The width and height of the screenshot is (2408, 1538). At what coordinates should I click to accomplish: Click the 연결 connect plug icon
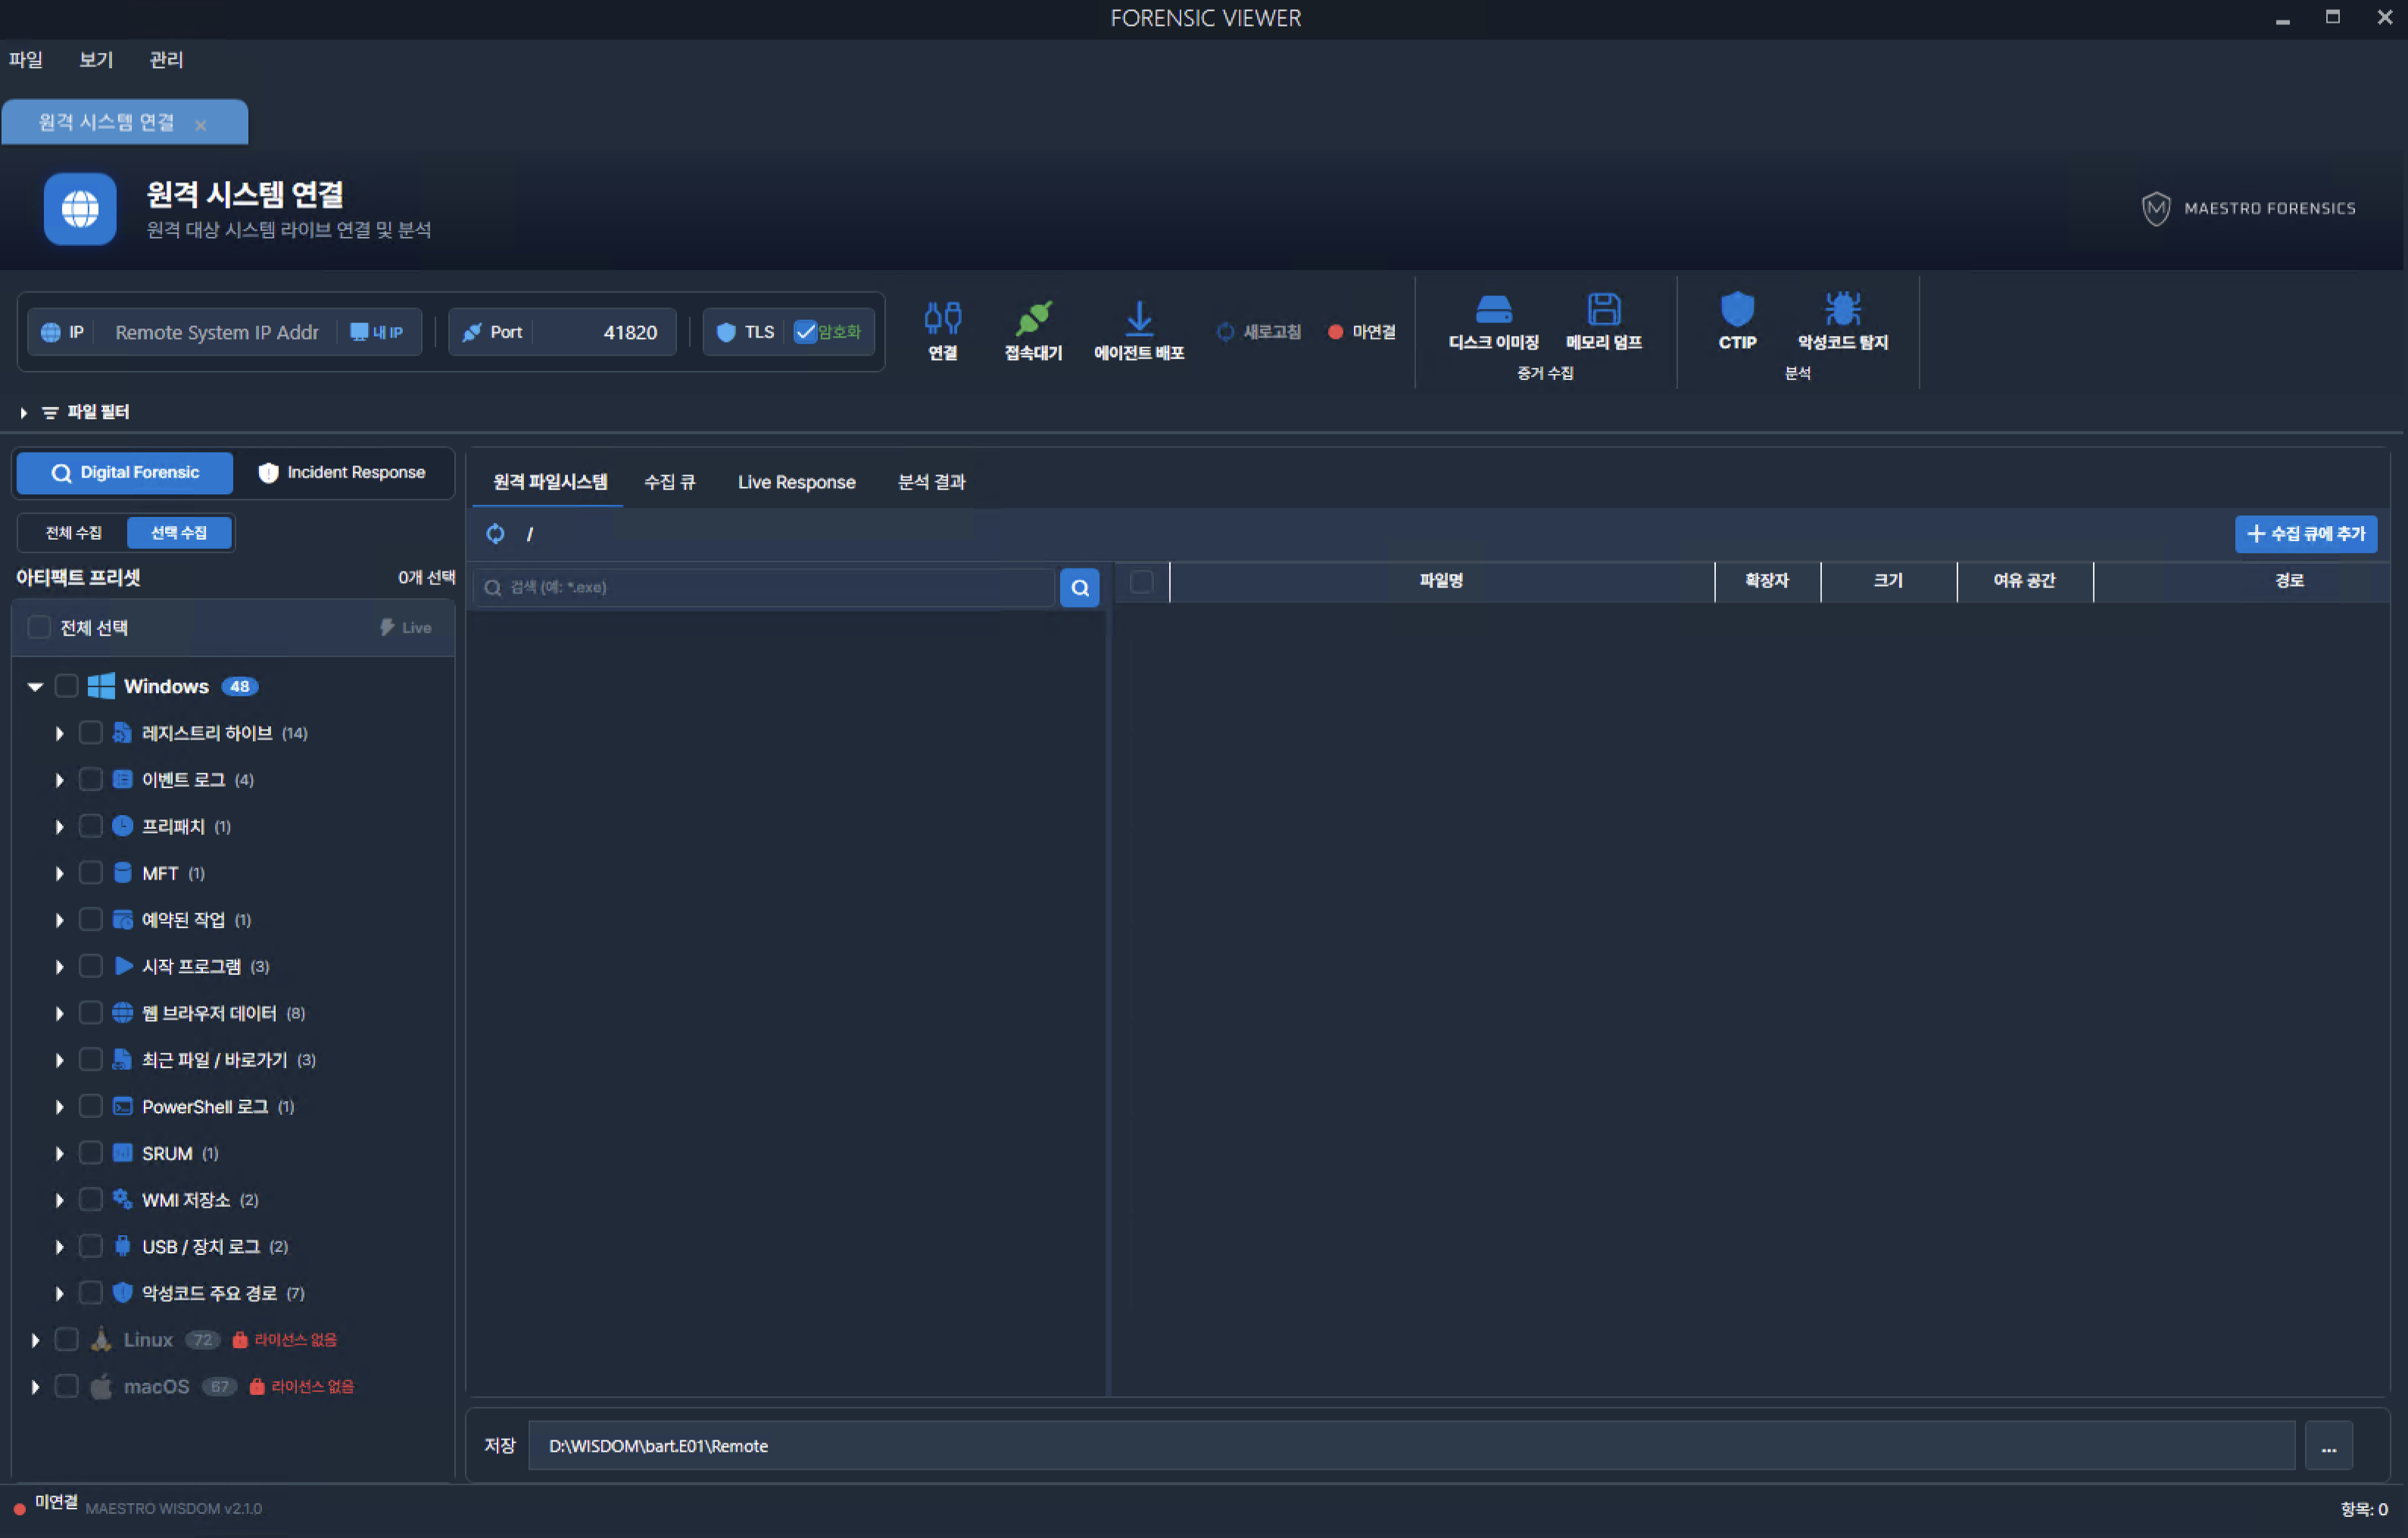coord(942,318)
